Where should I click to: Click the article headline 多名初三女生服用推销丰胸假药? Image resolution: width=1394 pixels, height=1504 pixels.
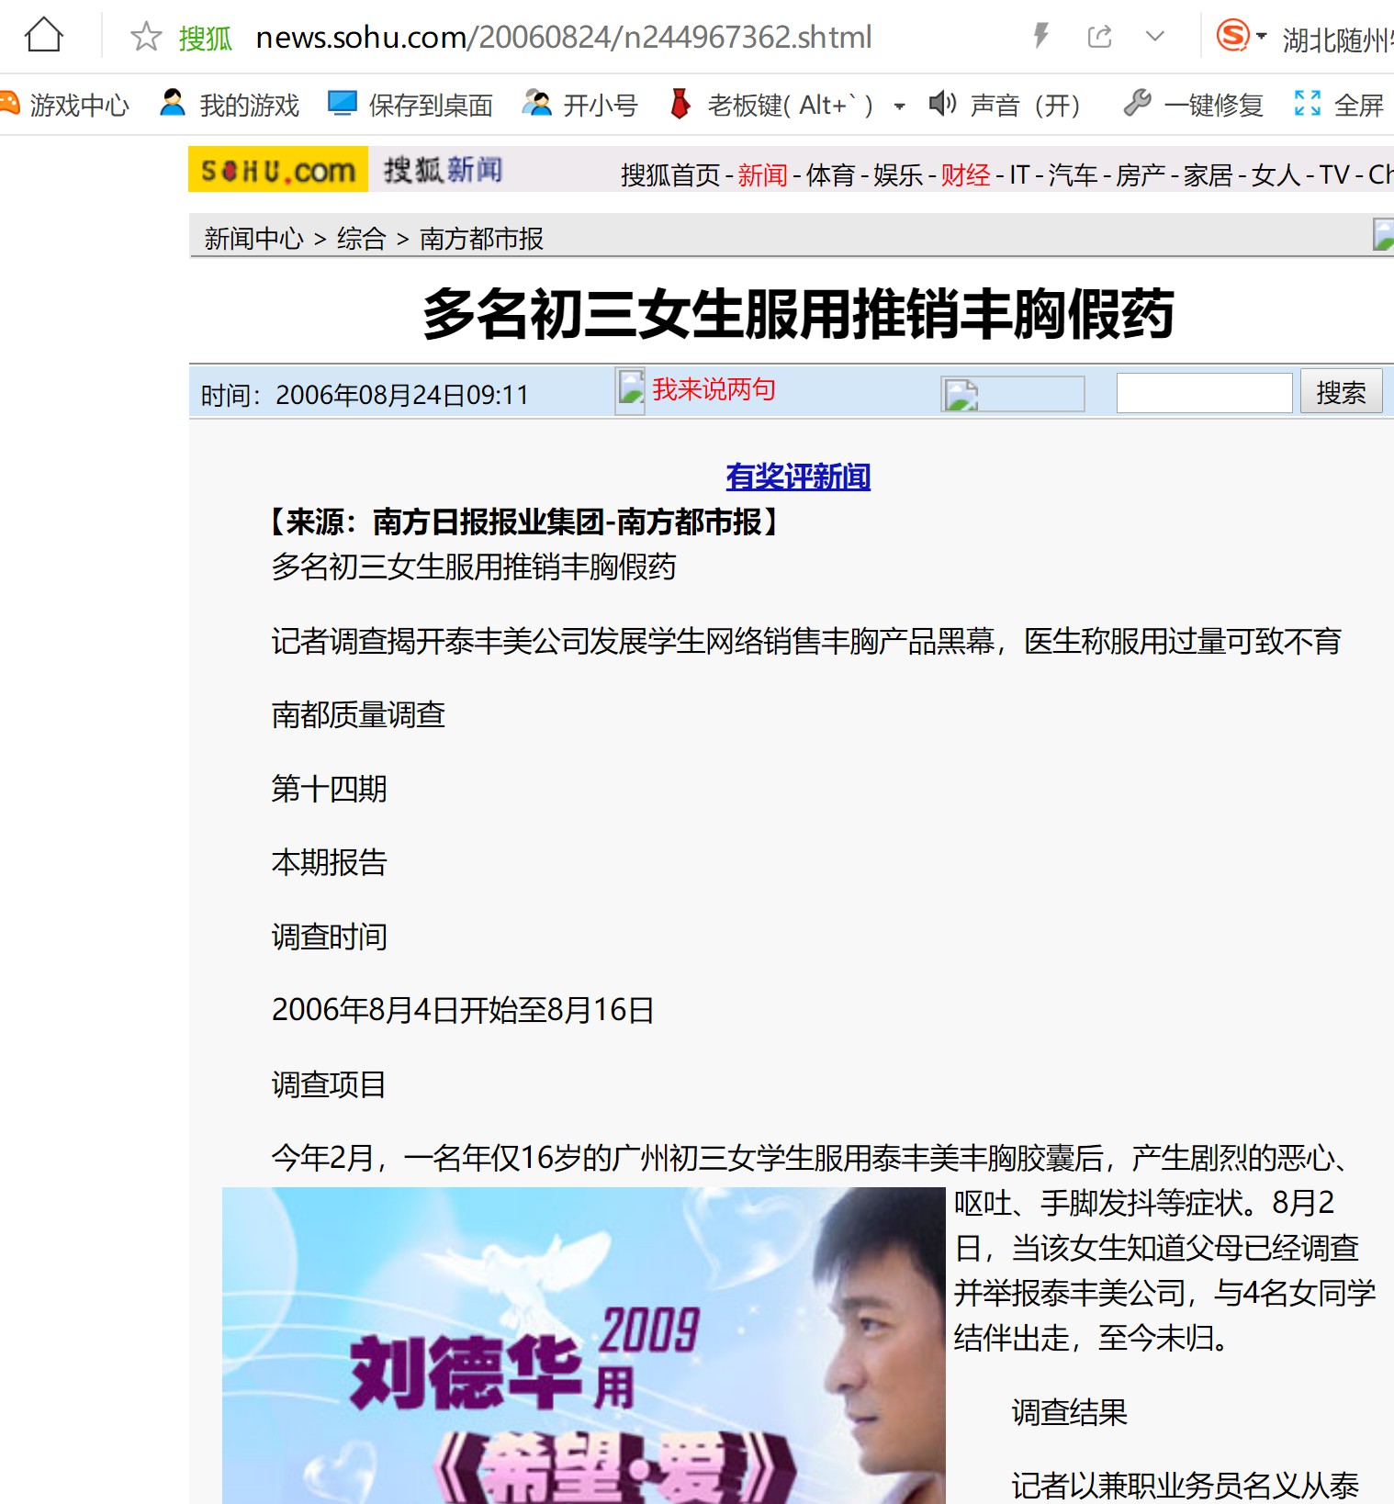798,313
